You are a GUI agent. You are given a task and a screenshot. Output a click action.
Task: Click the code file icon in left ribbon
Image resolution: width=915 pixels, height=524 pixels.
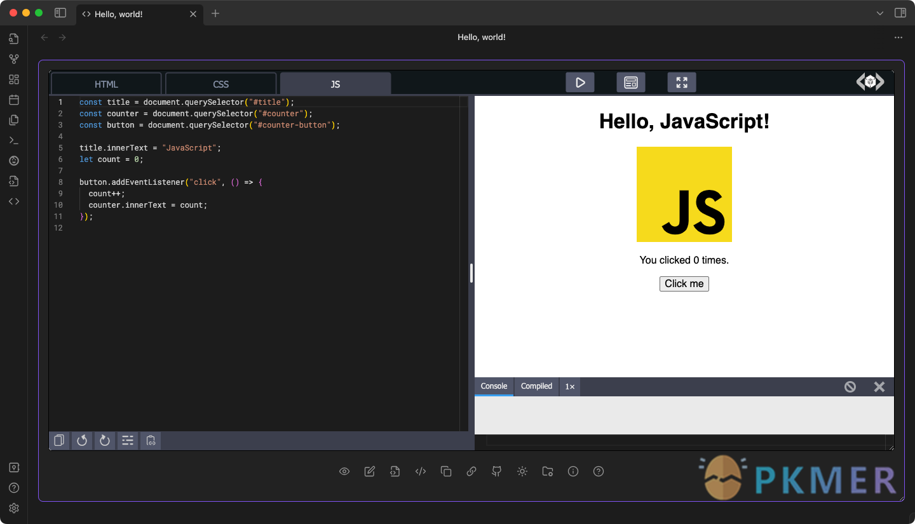[14, 181]
